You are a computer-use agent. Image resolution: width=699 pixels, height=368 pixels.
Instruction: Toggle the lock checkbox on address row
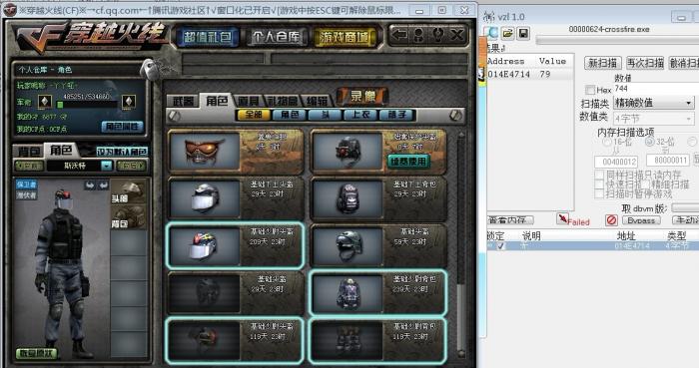[x=502, y=245]
